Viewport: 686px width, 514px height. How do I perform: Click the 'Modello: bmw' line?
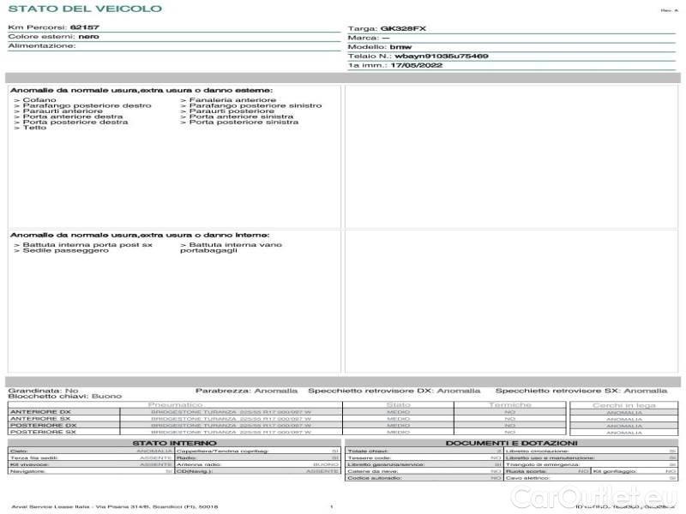(x=380, y=47)
